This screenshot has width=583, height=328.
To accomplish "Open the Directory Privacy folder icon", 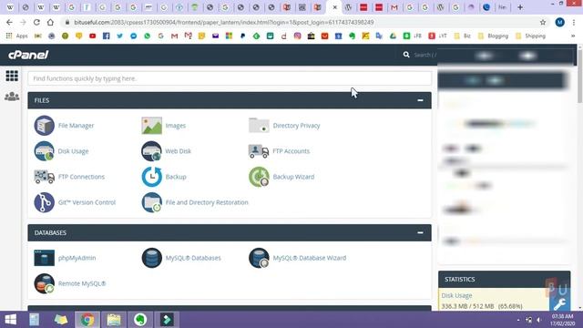I will pyautogui.click(x=259, y=126).
